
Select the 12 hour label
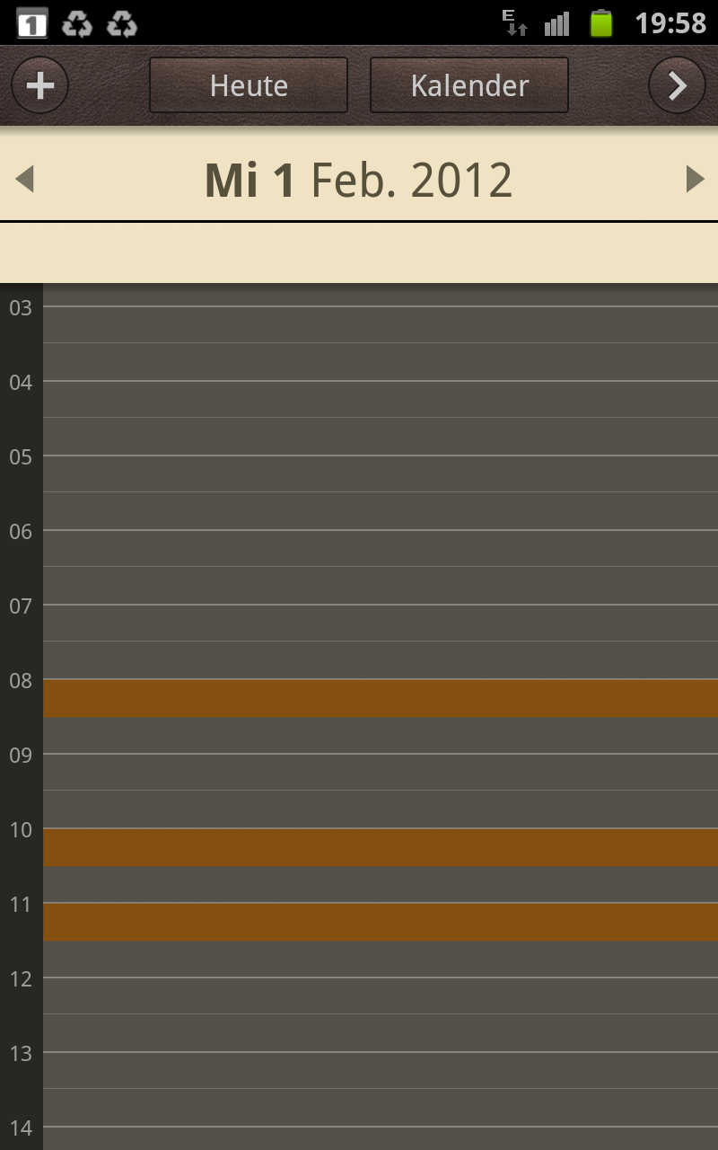pos(21,979)
